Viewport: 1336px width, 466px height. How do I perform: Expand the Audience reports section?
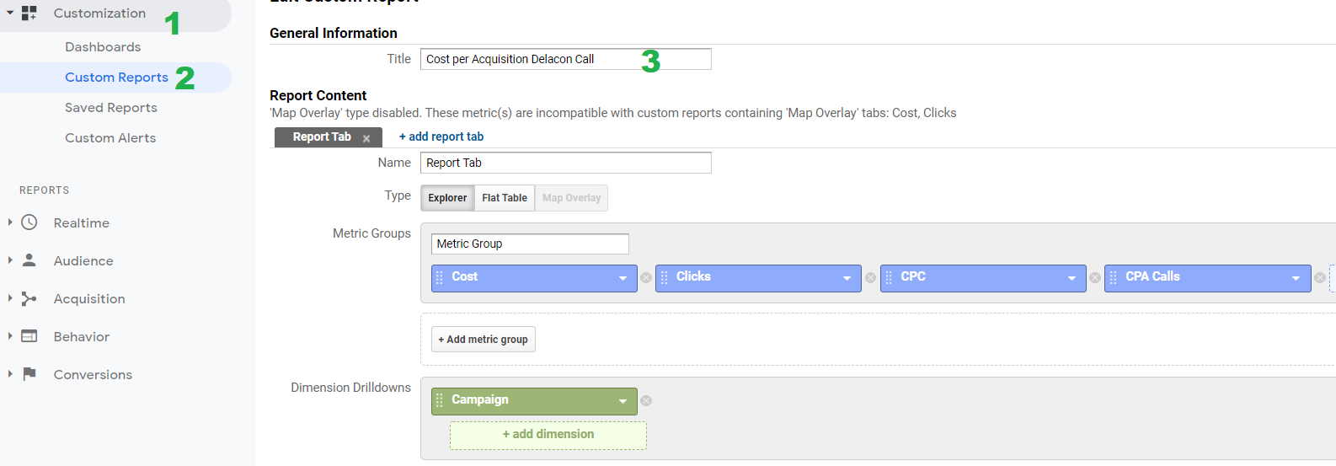point(10,260)
